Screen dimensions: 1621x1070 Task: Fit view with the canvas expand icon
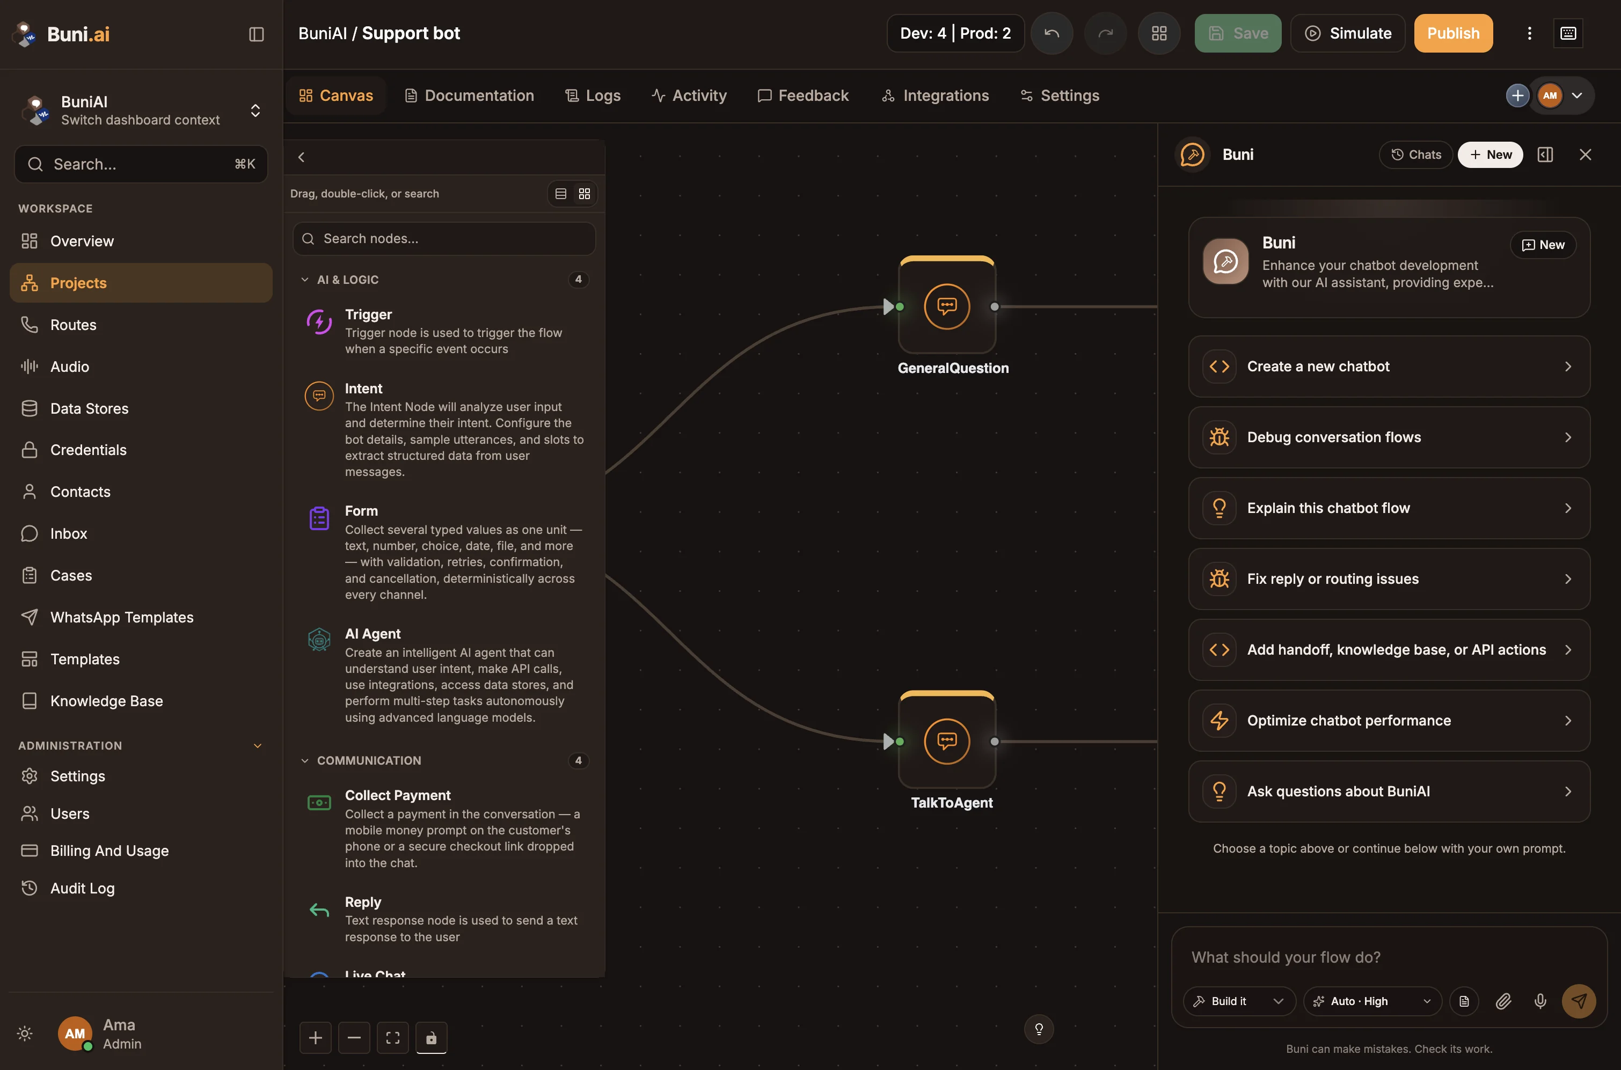[392, 1038]
